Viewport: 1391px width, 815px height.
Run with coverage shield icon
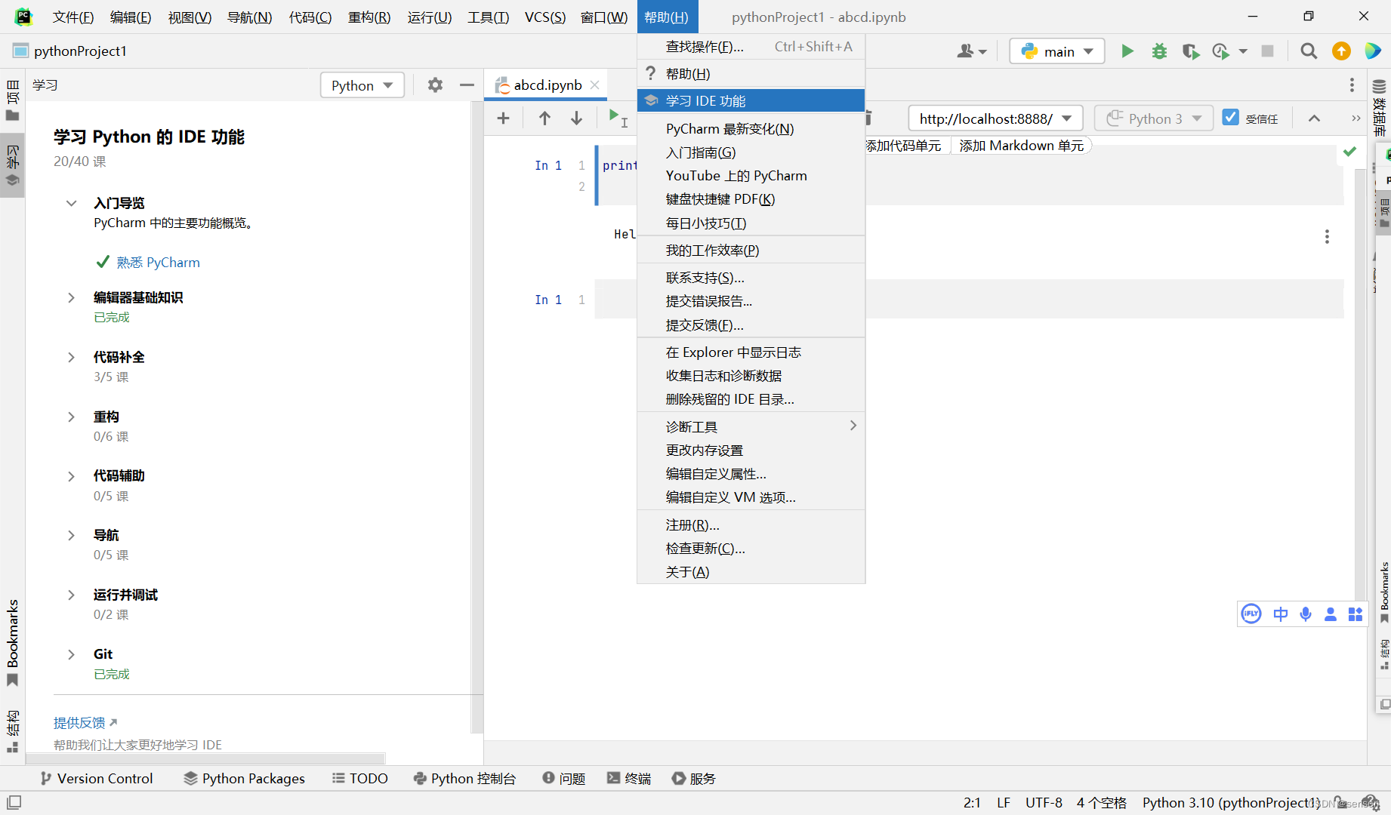point(1191,51)
